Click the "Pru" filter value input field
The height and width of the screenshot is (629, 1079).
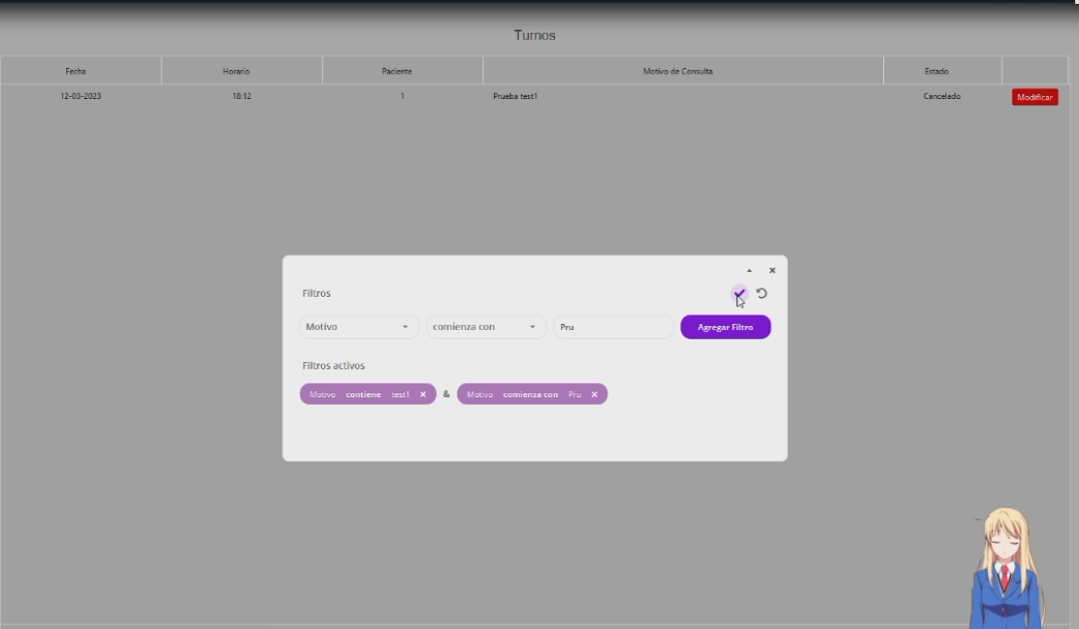(x=612, y=327)
